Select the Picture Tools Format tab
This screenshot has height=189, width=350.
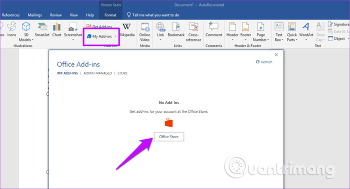coord(110,15)
